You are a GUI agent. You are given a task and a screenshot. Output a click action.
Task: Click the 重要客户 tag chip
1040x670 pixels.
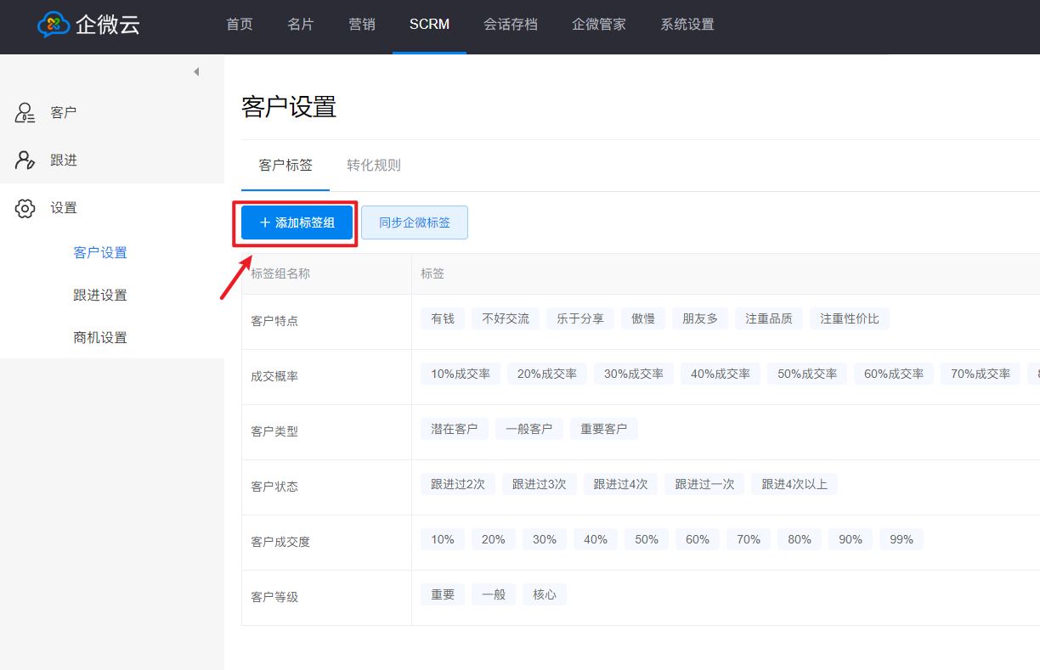coord(604,429)
